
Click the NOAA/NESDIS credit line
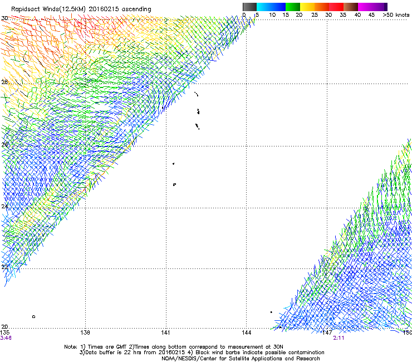point(241,359)
